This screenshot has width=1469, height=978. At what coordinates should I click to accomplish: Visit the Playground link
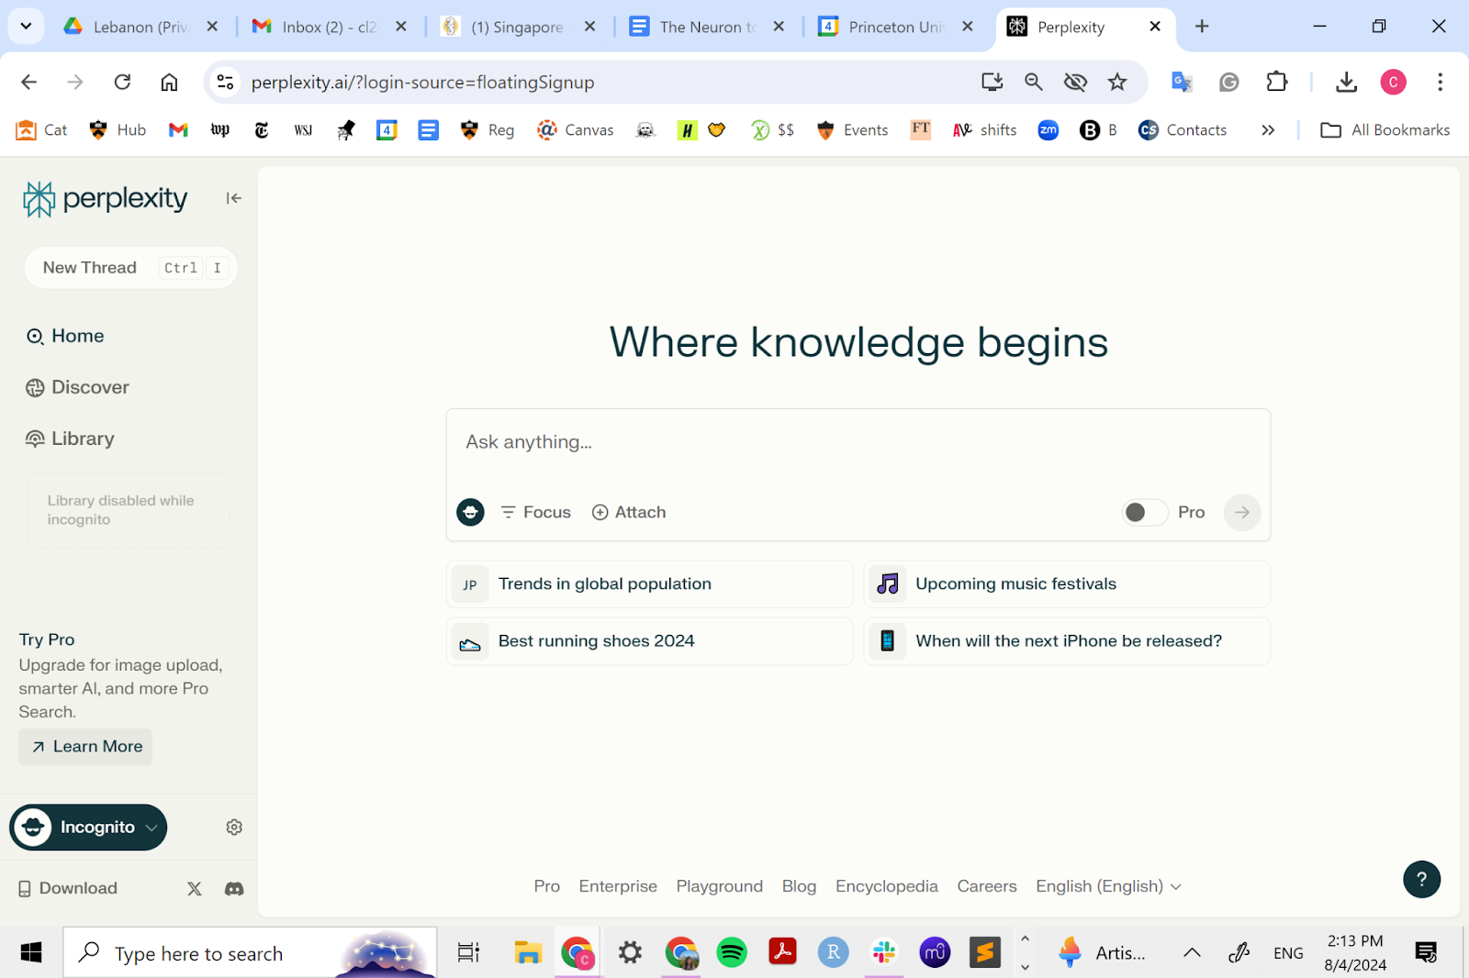[x=720, y=886]
